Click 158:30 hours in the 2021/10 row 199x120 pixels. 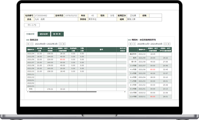pos(50,72)
